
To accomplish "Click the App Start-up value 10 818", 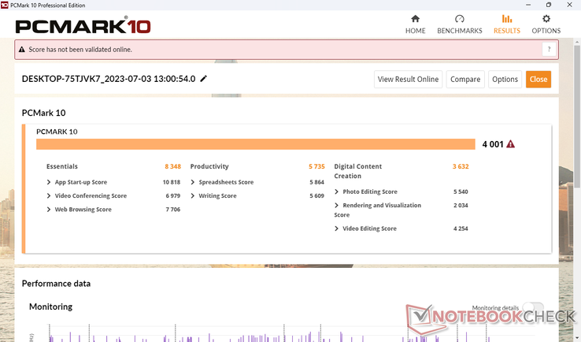I will pos(171,182).
